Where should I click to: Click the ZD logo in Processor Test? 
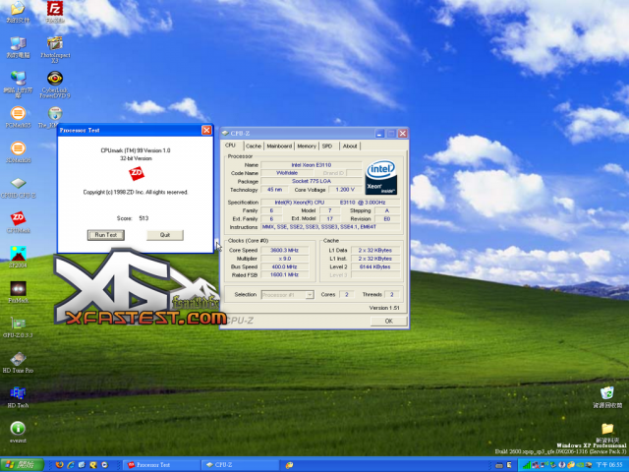point(137,173)
